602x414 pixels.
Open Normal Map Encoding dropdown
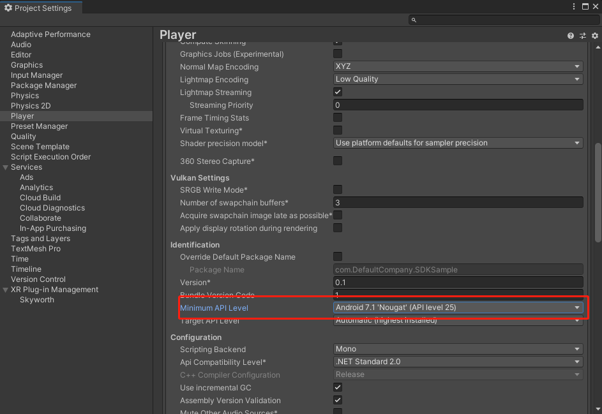coord(458,66)
